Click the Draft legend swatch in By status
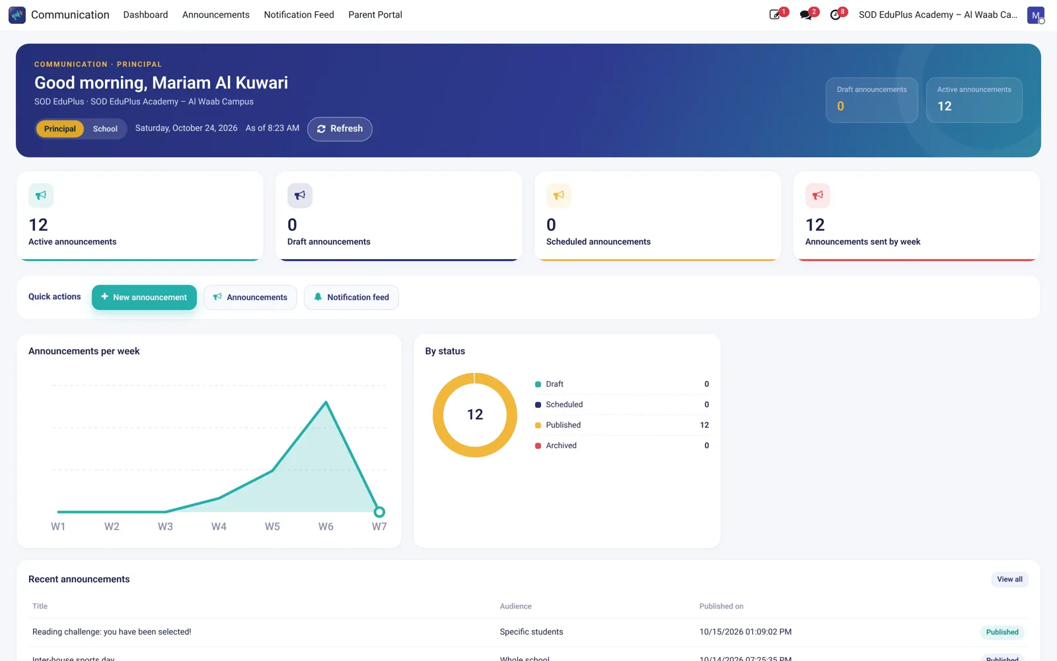The height and width of the screenshot is (661, 1057). [x=538, y=384]
